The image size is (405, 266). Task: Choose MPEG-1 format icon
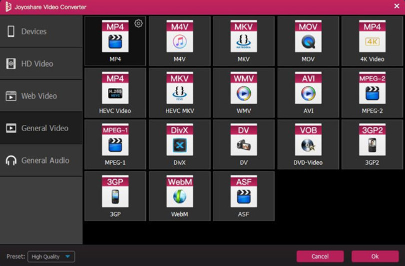115,140
